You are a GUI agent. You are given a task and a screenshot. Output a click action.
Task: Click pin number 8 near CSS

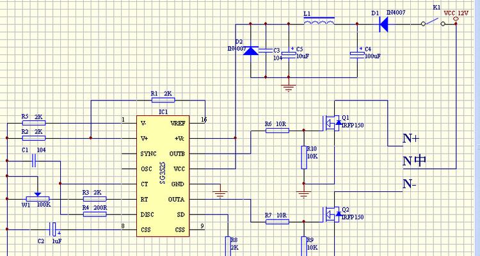pyautogui.click(x=123, y=226)
